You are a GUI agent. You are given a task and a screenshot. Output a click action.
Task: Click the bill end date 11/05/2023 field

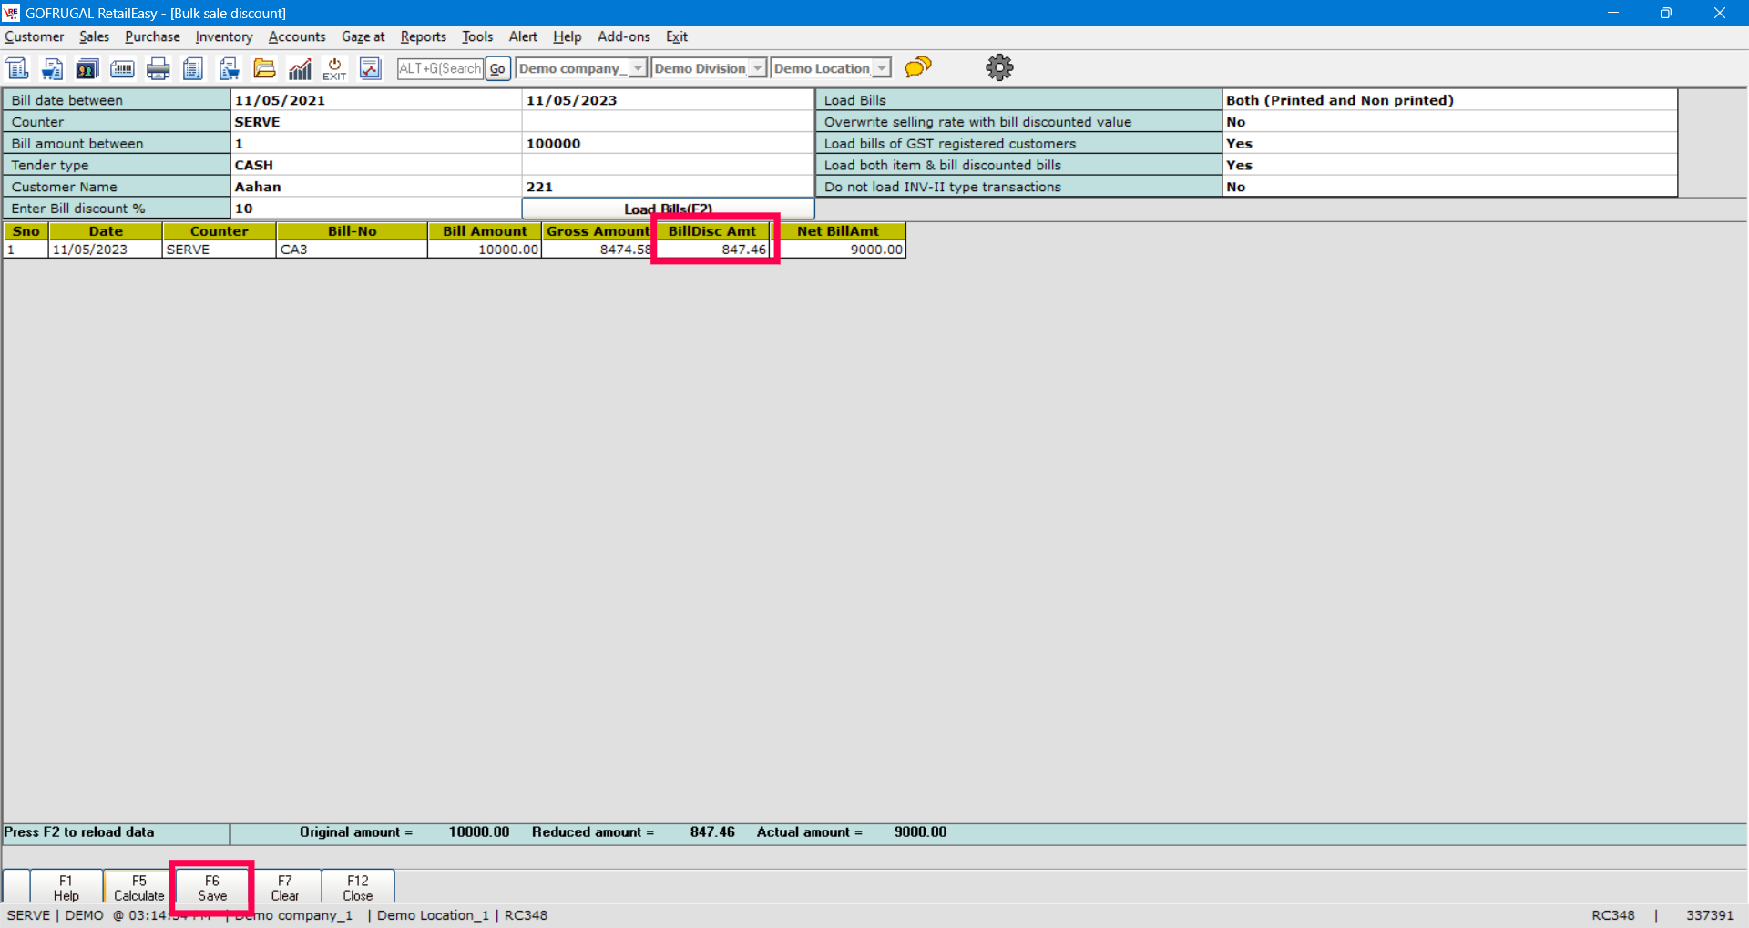pos(668,100)
